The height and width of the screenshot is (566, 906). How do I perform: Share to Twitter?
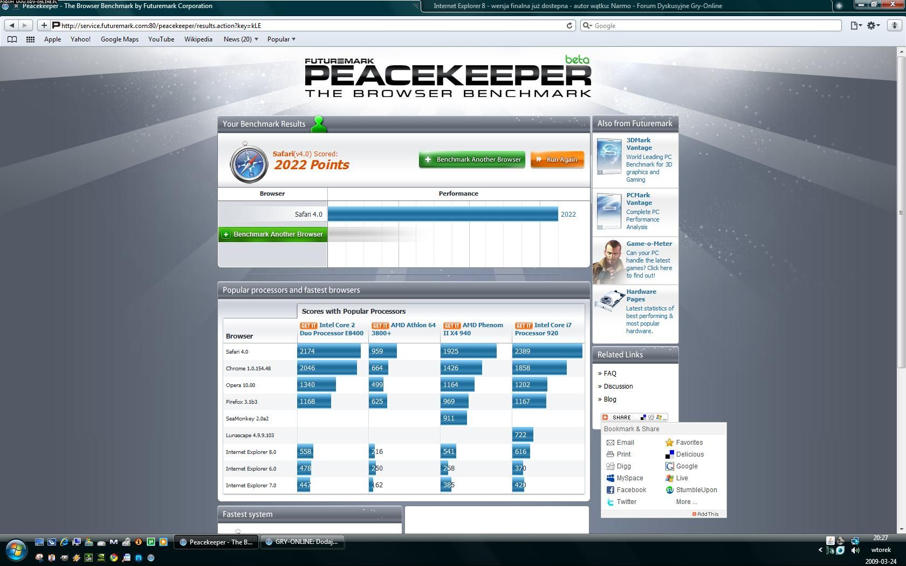pos(621,502)
